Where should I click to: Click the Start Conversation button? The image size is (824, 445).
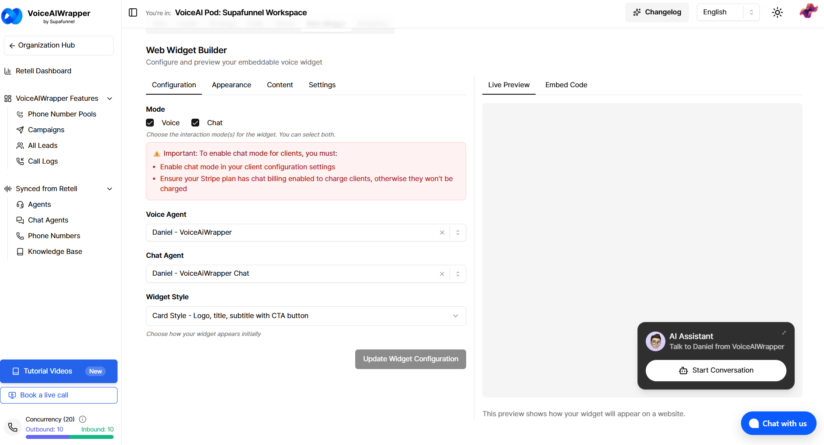(716, 370)
